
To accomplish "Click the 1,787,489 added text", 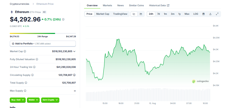I will (43, 44).
